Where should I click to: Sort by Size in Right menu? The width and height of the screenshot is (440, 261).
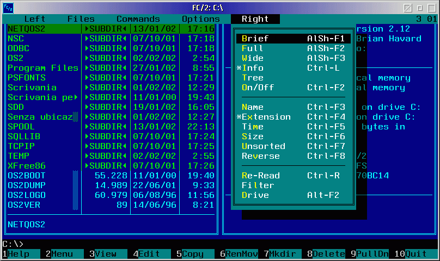pyautogui.click(x=293, y=136)
